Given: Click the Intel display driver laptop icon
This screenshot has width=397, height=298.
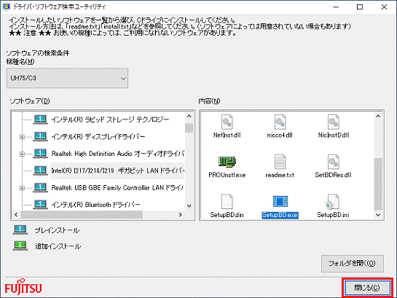Looking at the screenshot, I should click(40, 136).
